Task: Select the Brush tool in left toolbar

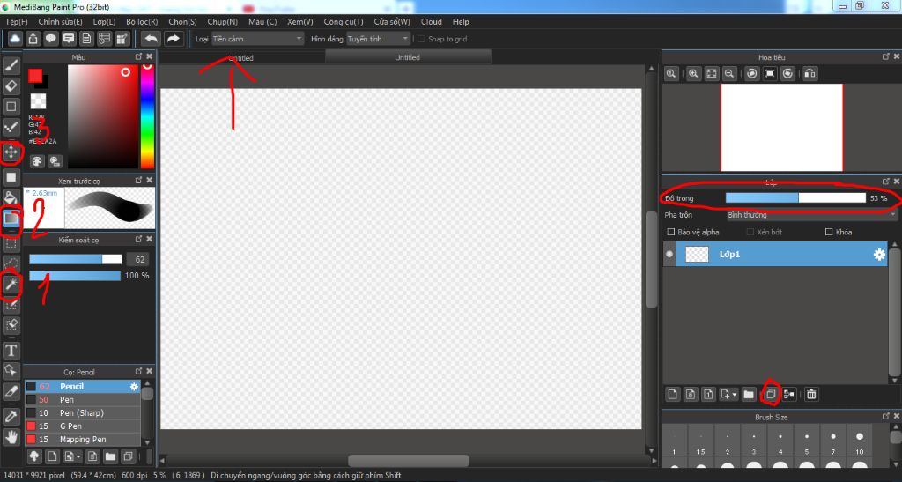Action: pyautogui.click(x=11, y=65)
